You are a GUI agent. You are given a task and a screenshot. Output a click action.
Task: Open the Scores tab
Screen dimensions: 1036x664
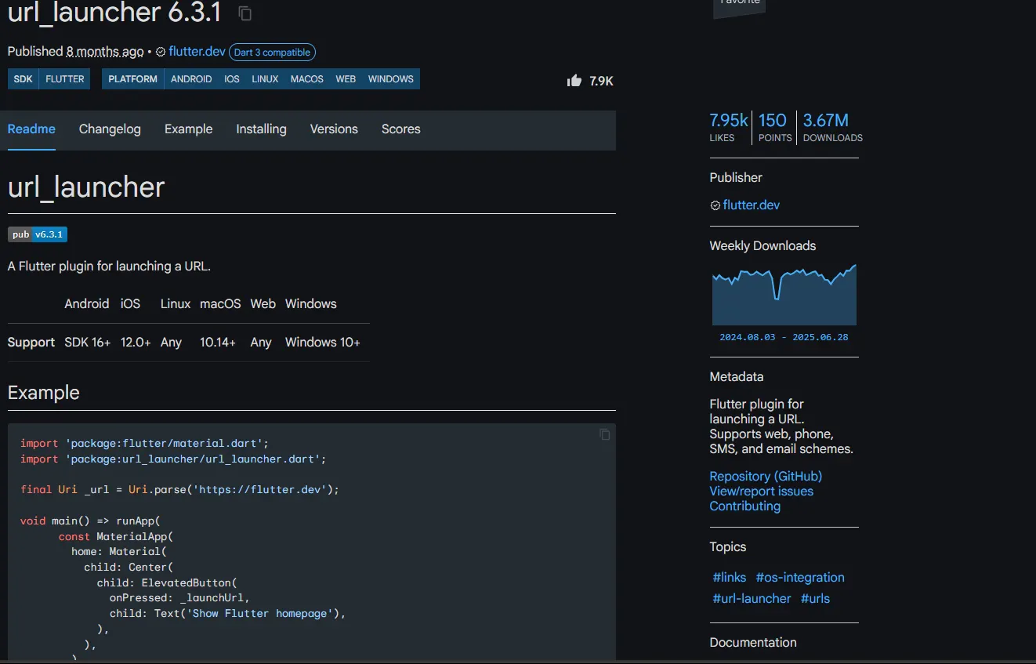[x=401, y=129]
